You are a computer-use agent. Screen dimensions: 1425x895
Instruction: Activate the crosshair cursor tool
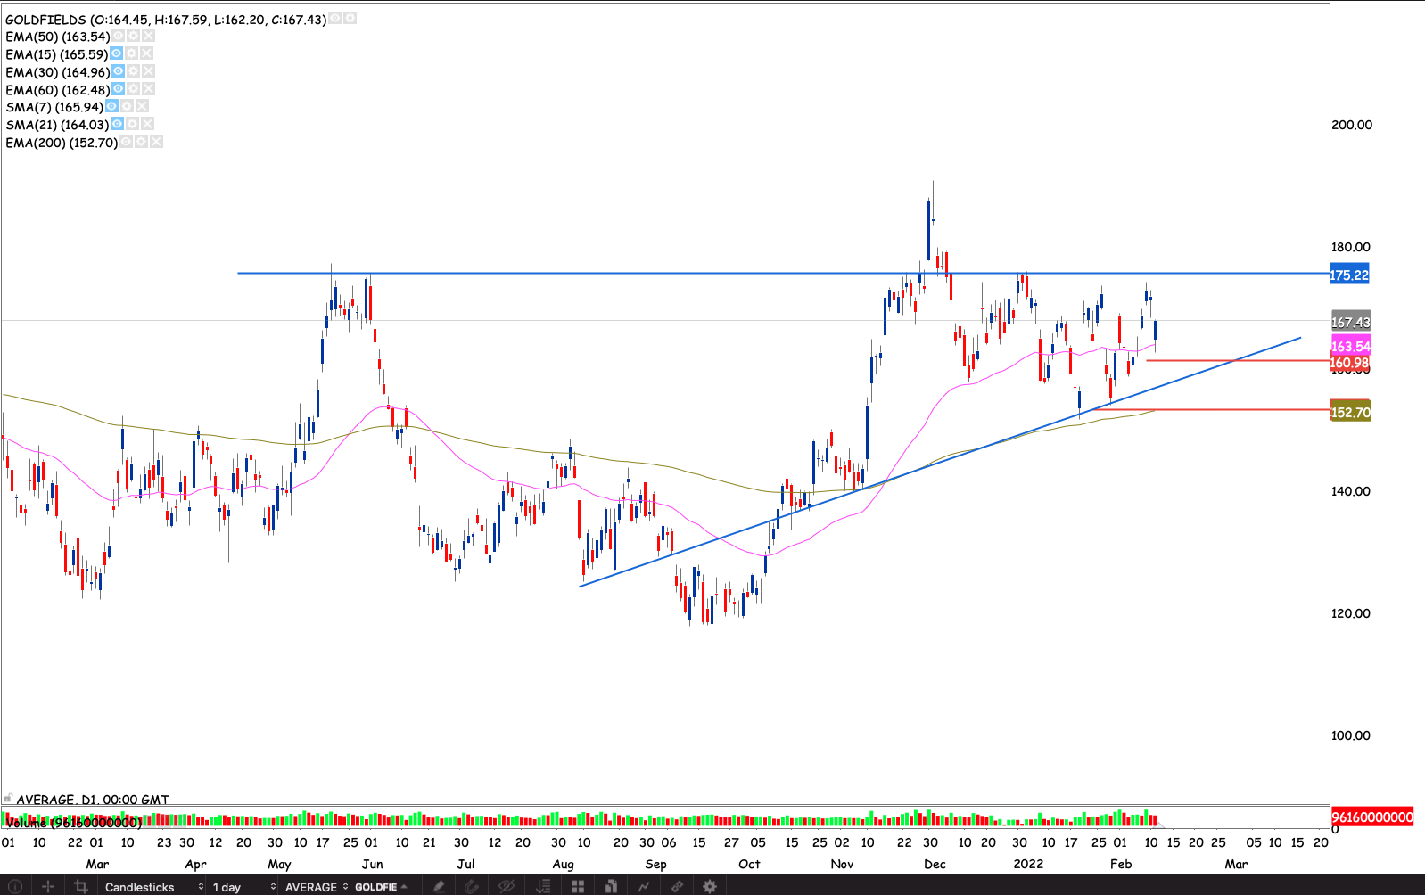[x=48, y=886]
